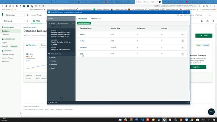Viewport: 217px width, 122px height.
Task: Switch to the Performance tab in Compass
Action: [96, 19]
